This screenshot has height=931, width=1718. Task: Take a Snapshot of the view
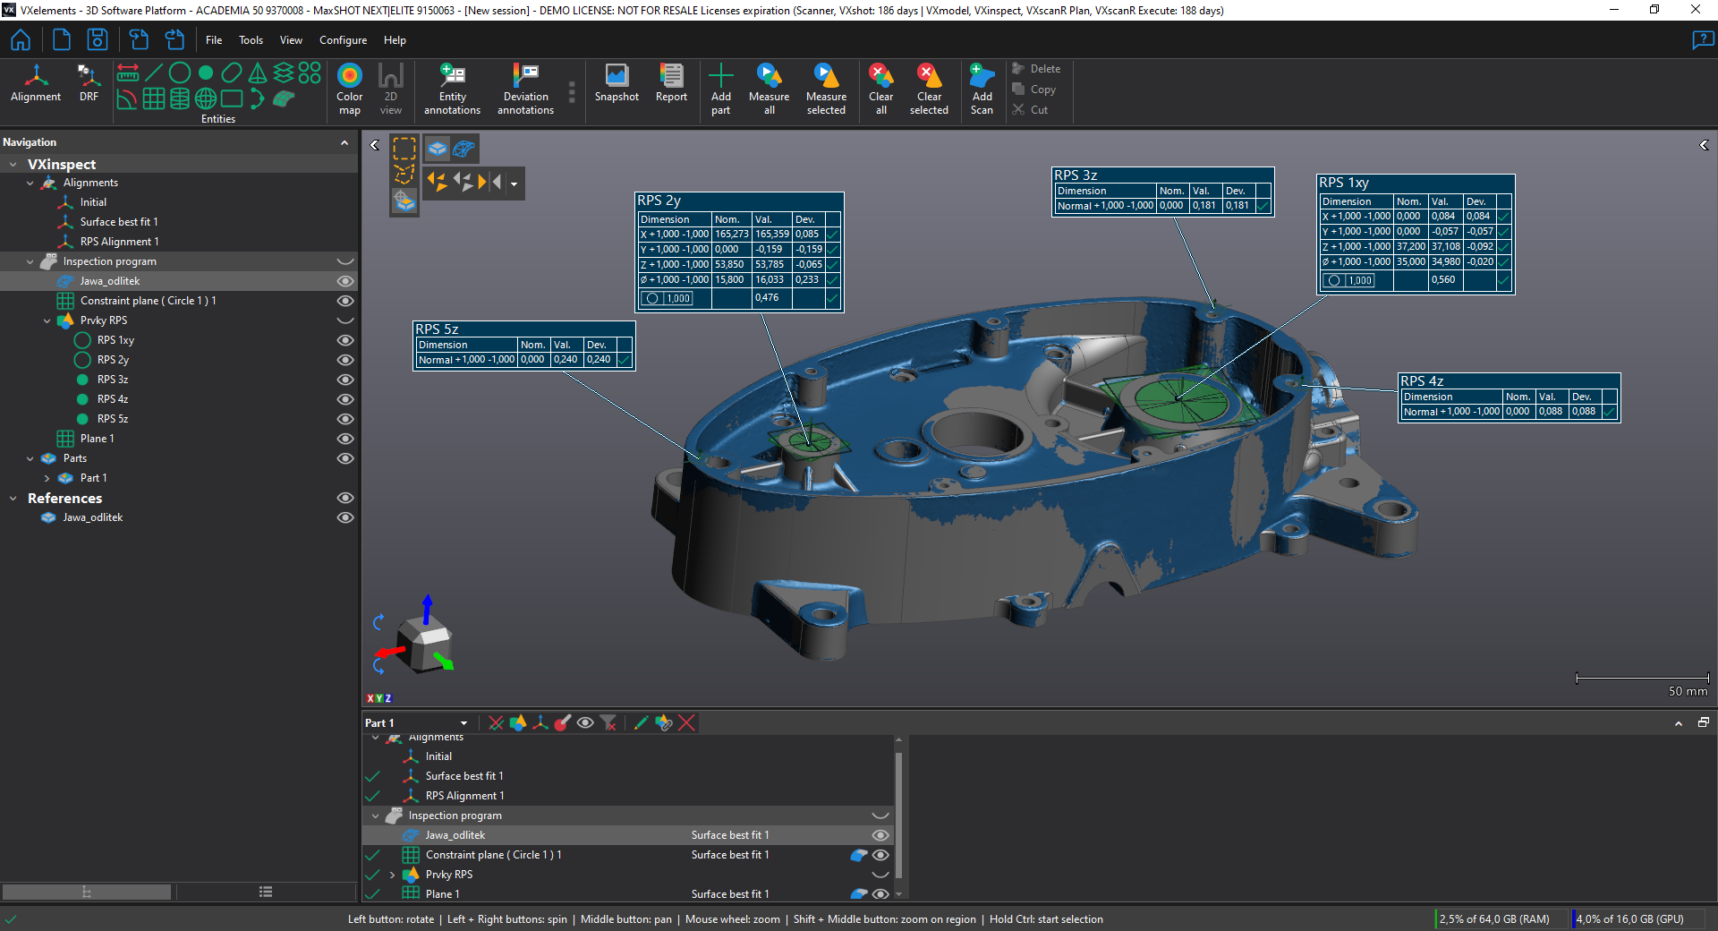click(x=617, y=84)
